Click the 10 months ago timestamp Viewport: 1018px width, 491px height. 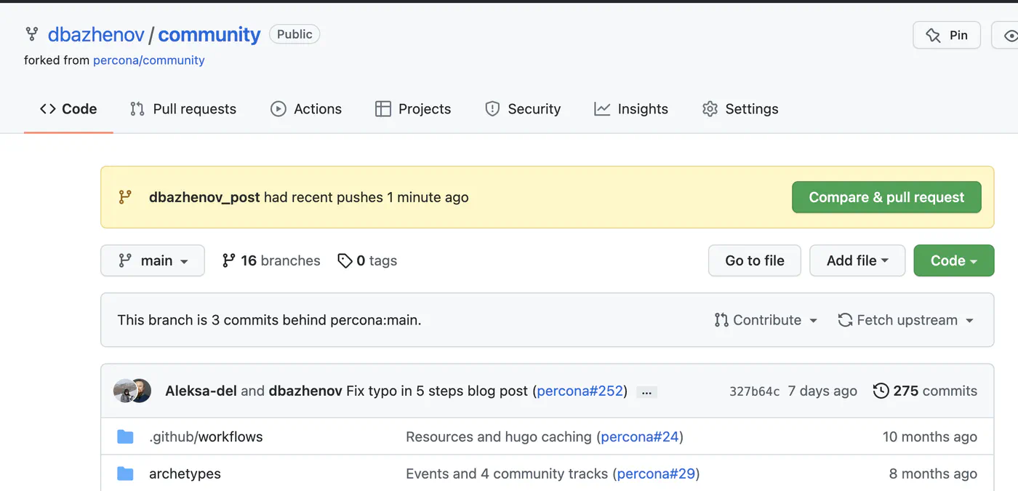coord(930,436)
